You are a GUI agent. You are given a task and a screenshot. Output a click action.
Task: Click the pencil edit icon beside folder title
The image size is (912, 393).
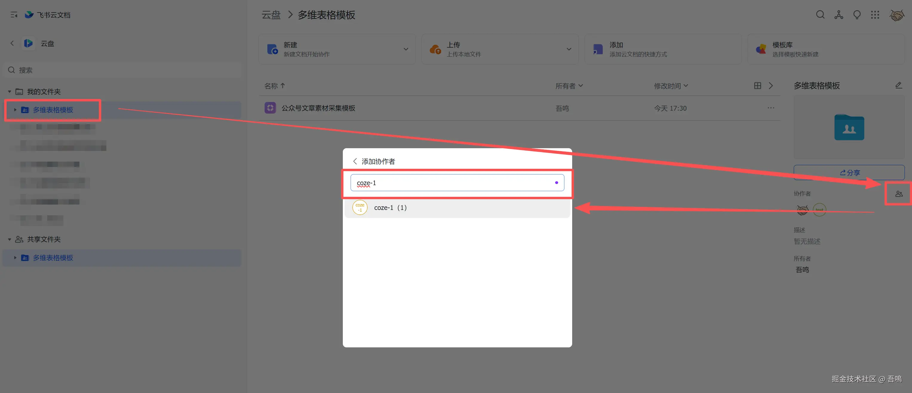click(898, 85)
